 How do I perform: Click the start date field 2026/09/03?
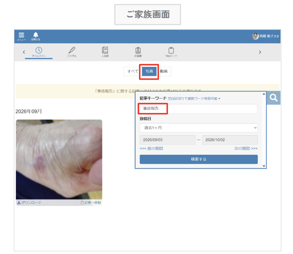pos(167,140)
